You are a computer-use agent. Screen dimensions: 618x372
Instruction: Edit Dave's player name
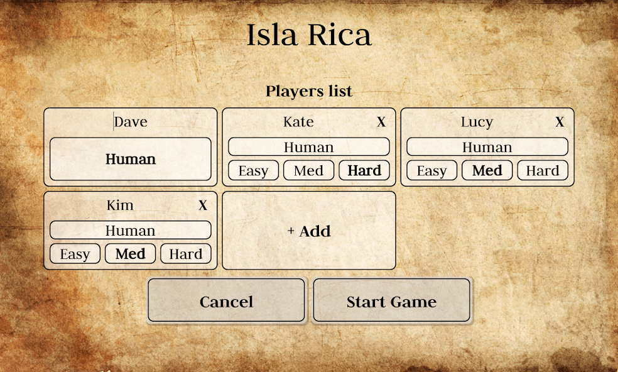tap(130, 121)
